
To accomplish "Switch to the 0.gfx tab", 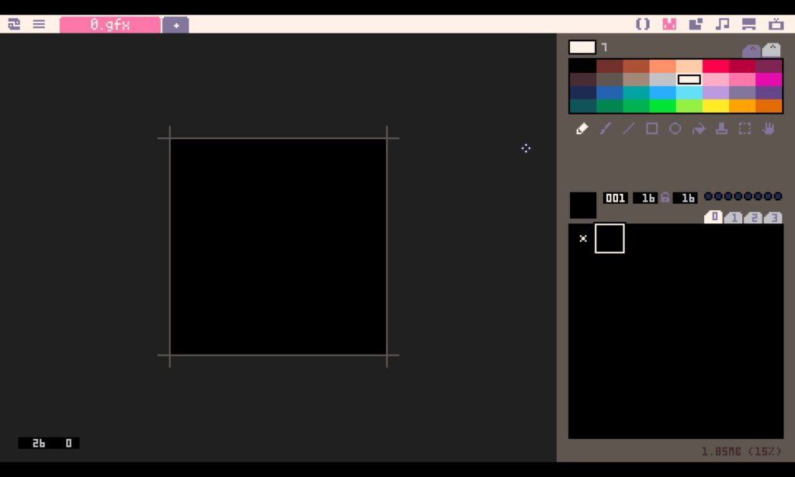I will tap(110, 25).
